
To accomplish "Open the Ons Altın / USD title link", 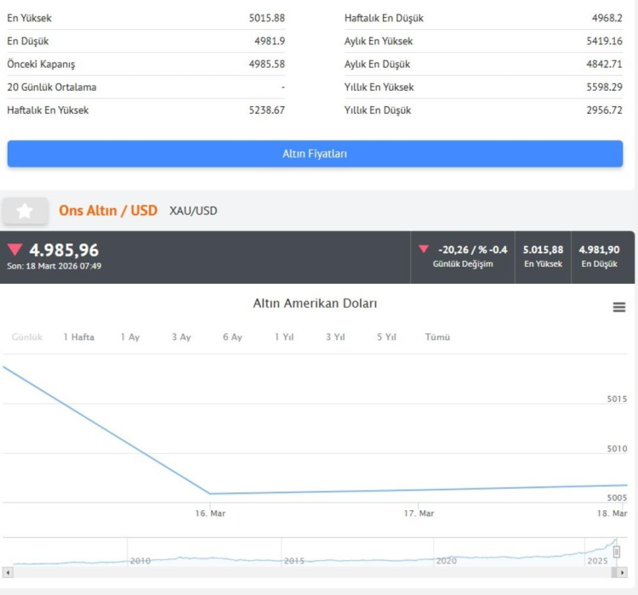I will click(x=108, y=210).
